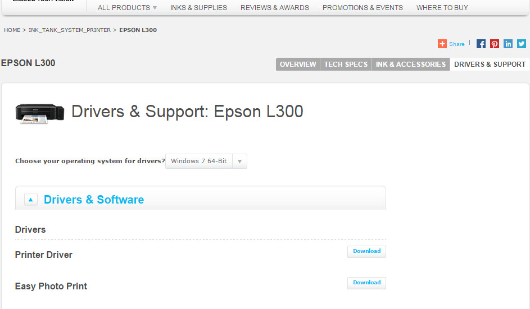530x309 pixels.
Task: Open Reviews & Awards menu
Action: (x=275, y=7)
